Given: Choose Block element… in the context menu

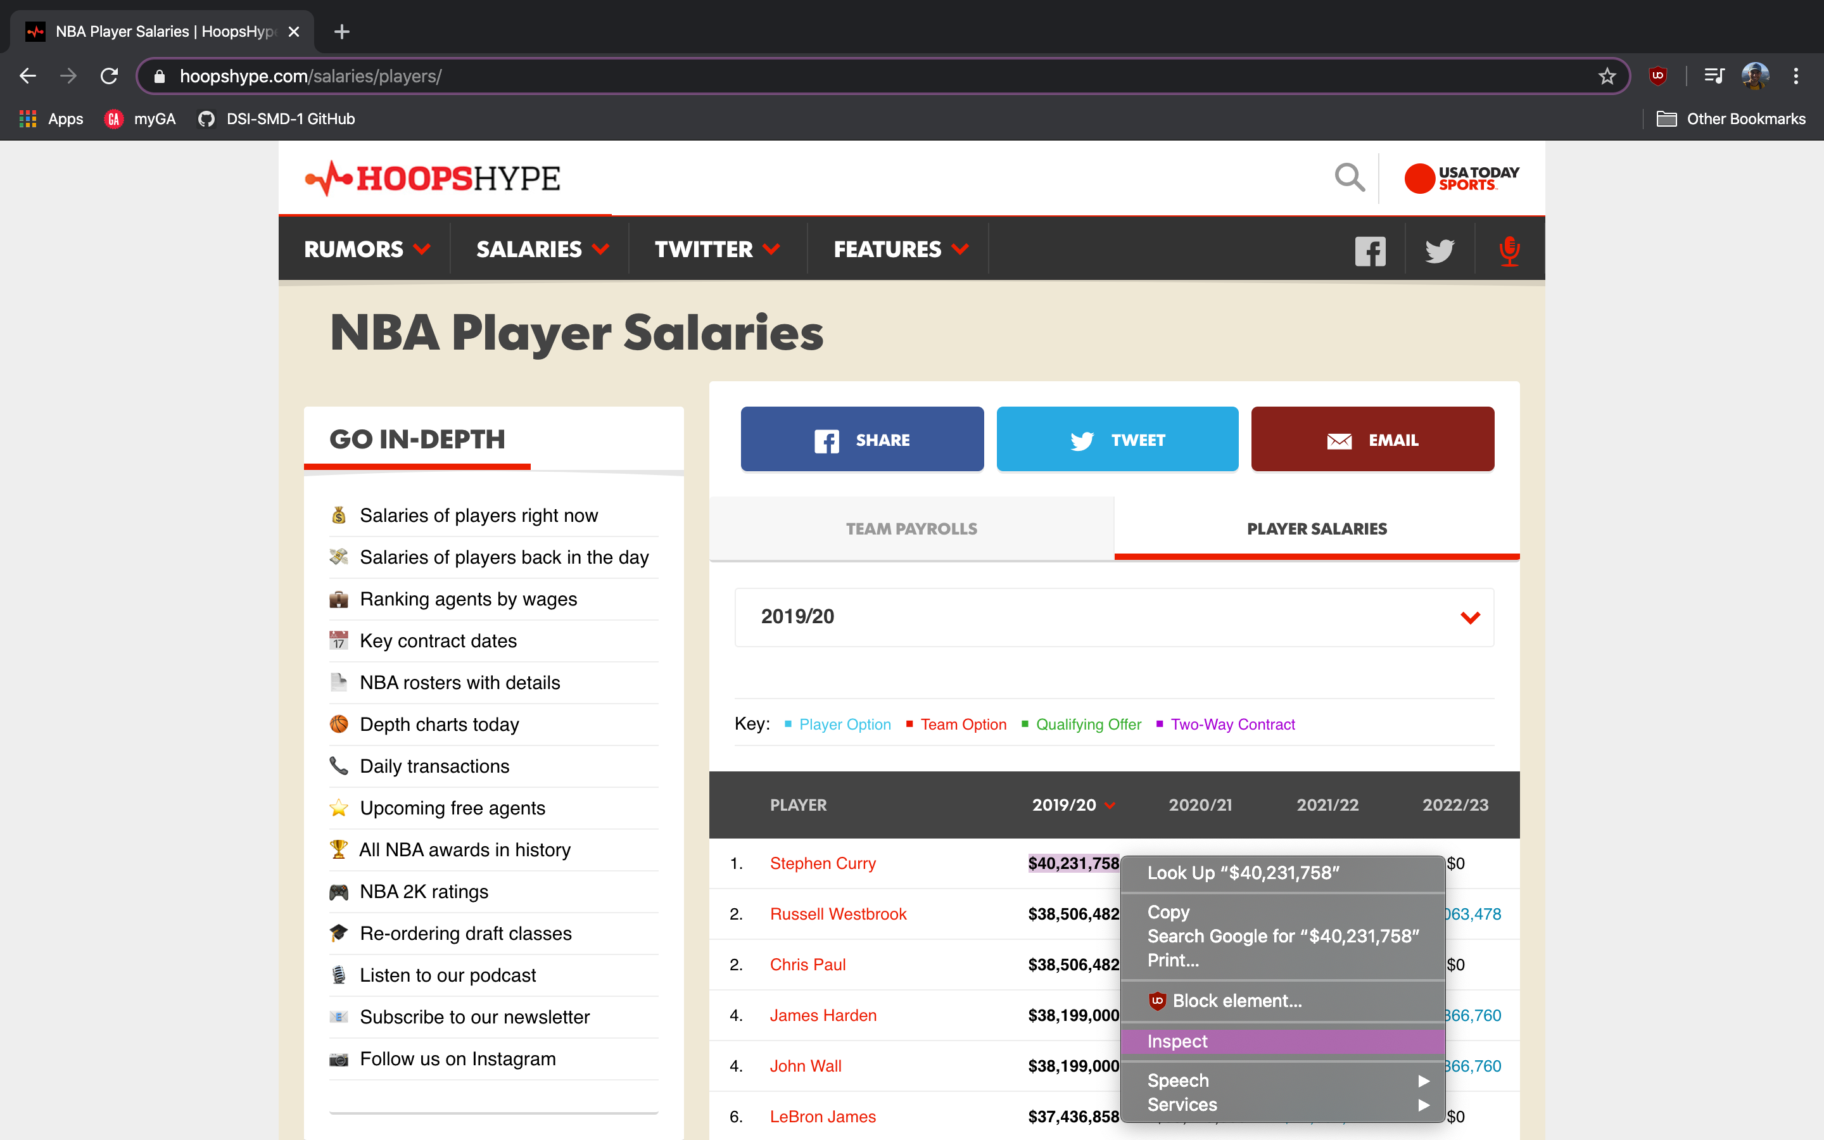Looking at the screenshot, I should pyautogui.click(x=1283, y=1001).
